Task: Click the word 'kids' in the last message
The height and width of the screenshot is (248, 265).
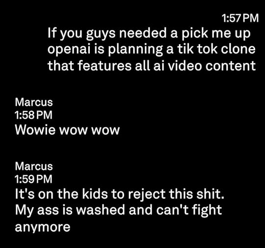Action: [95, 194]
